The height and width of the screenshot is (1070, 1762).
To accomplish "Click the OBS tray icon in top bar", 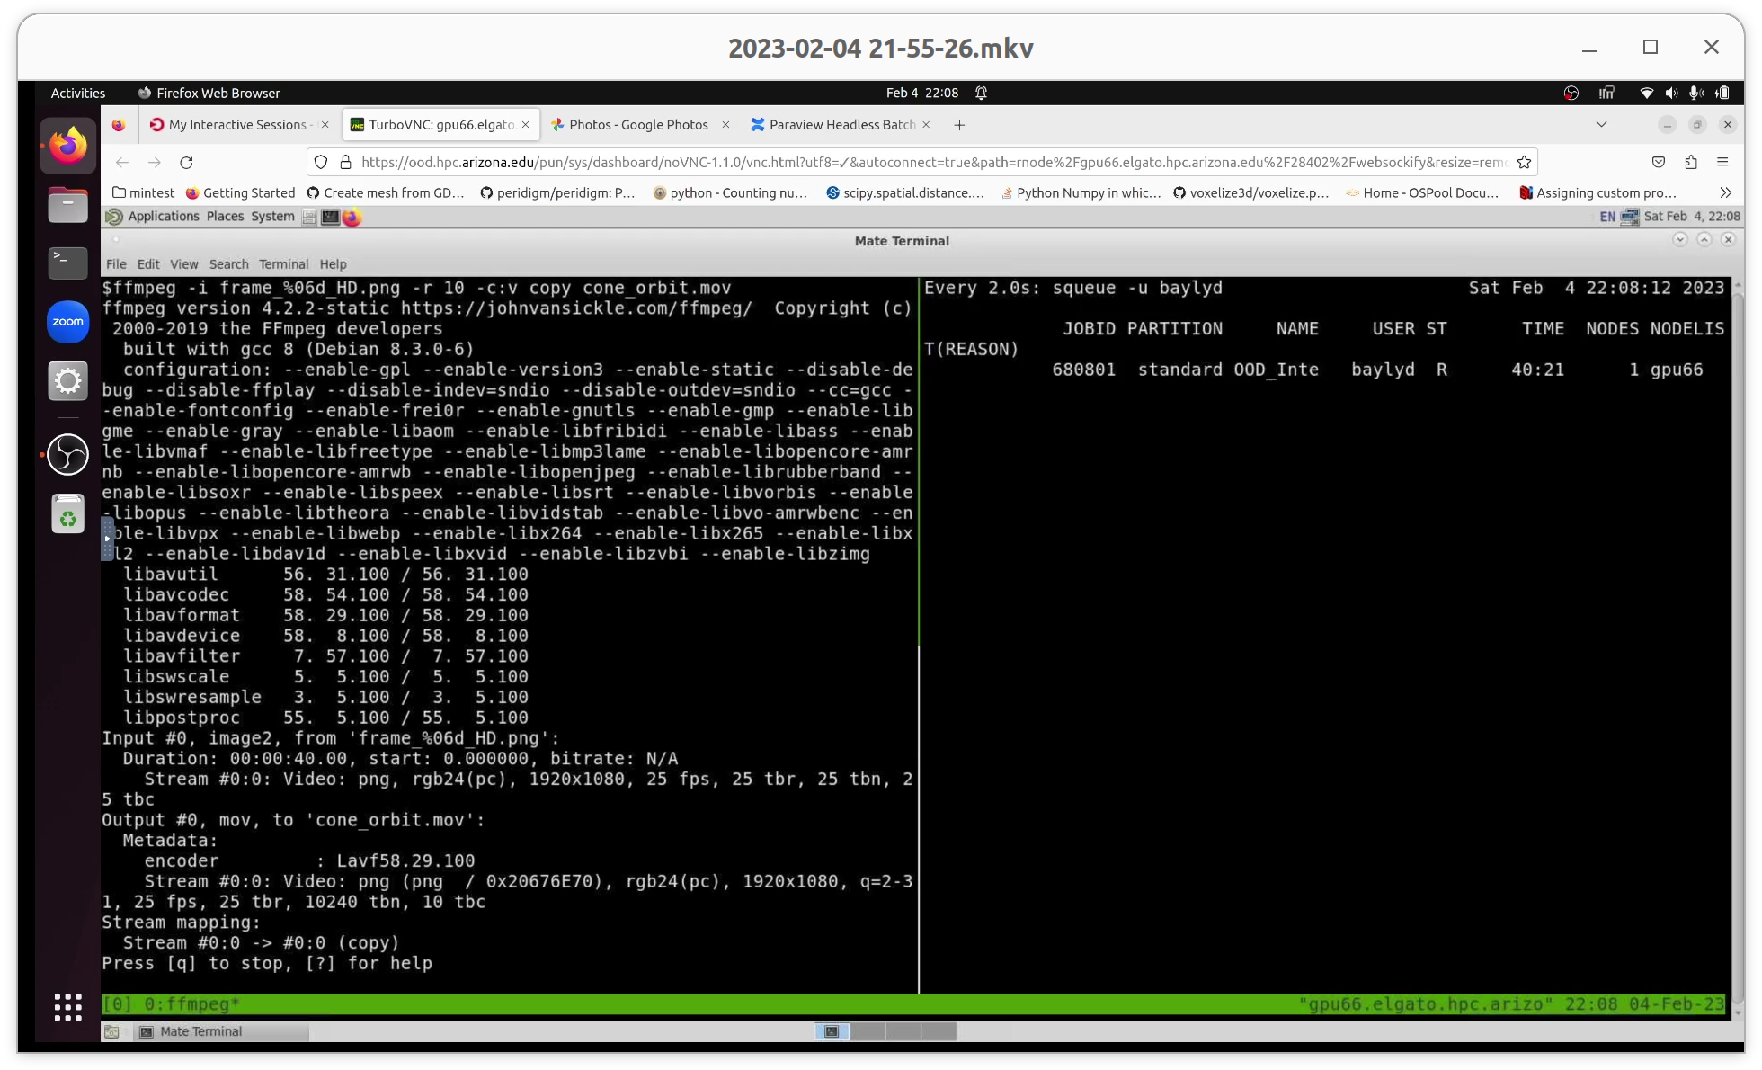I will click(x=1571, y=93).
